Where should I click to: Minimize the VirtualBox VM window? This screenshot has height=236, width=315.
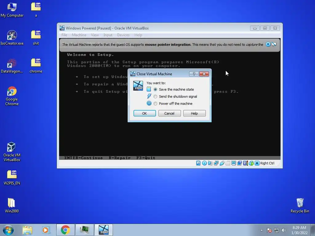255,28
